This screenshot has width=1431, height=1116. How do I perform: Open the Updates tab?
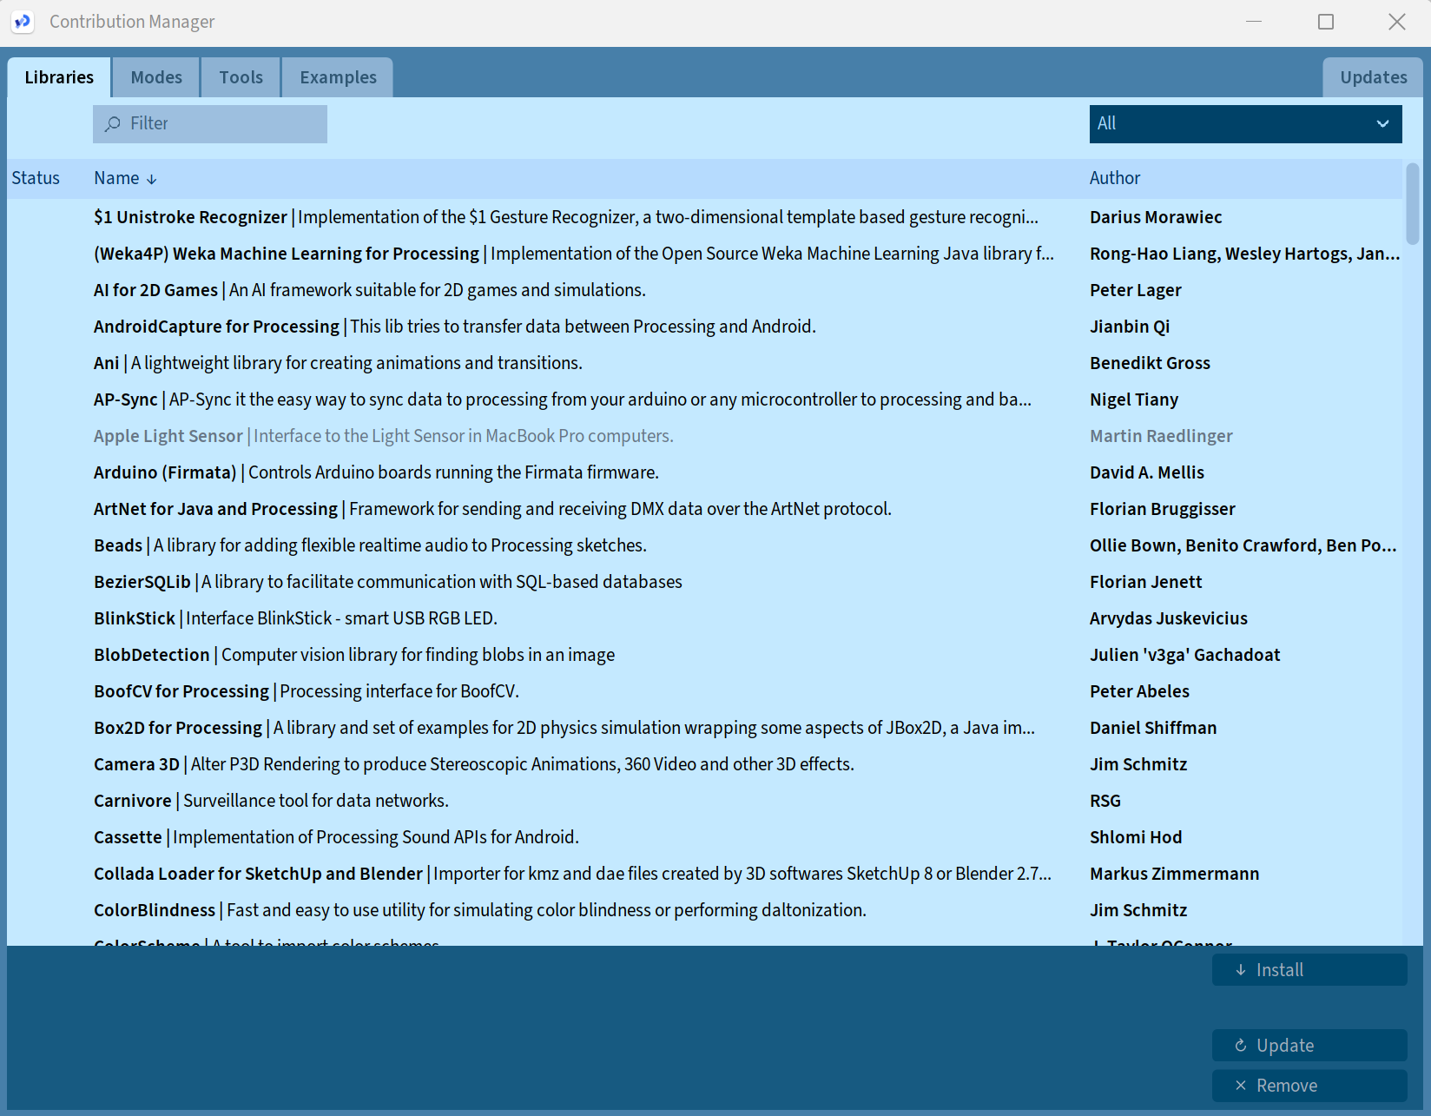click(x=1373, y=77)
